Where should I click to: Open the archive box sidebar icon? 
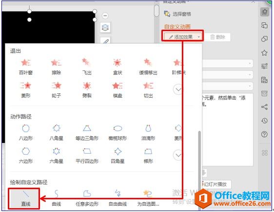click(264, 93)
